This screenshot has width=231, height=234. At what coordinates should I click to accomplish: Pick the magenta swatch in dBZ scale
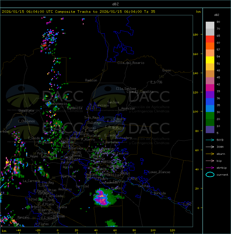point(210,88)
